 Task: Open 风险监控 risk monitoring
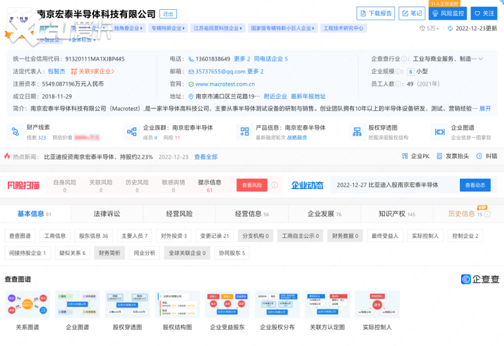point(447,14)
